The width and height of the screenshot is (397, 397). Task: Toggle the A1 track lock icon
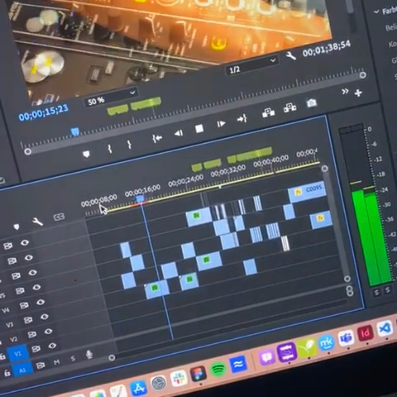[x=7, y=373]
